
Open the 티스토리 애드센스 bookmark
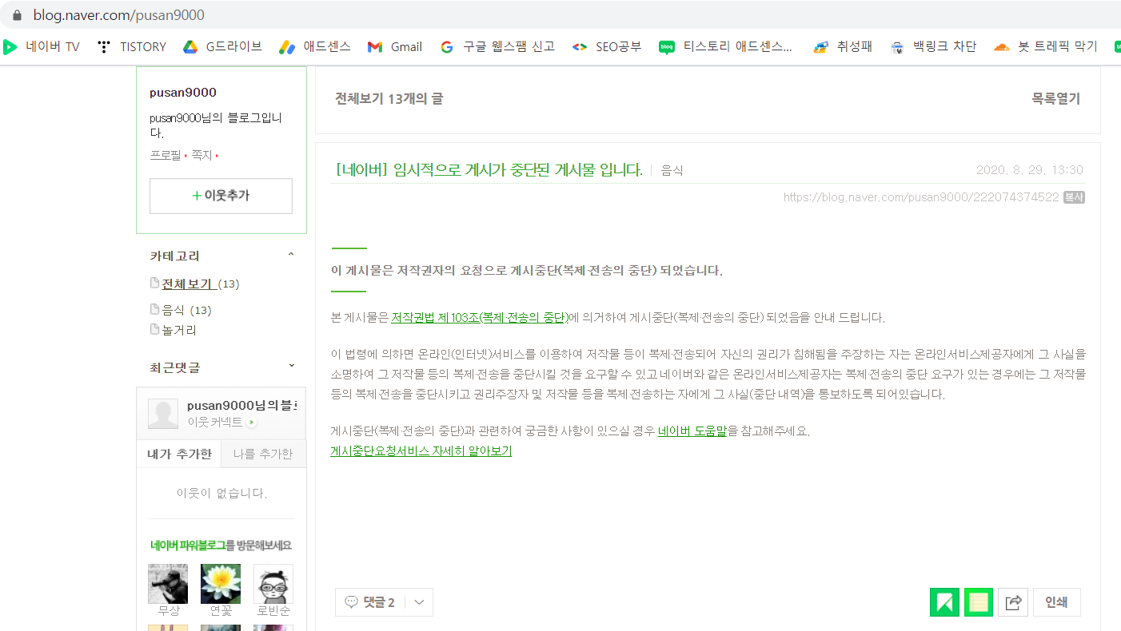pyautogui.click(x=726, y=46)
